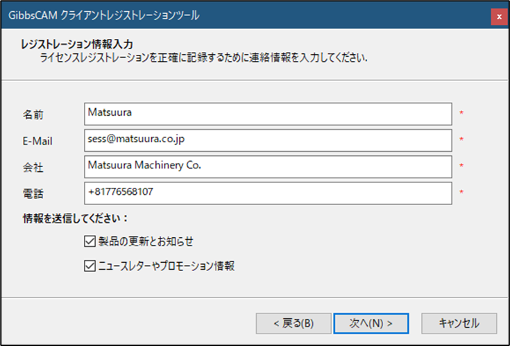Uncheck the 製品の更新とお知らせ checkbox

coord(88,242)
